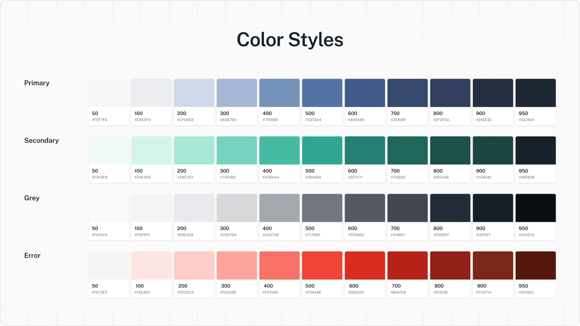Click the hex code #D3F4EB
580x326 pixels.
pos(143,177)
